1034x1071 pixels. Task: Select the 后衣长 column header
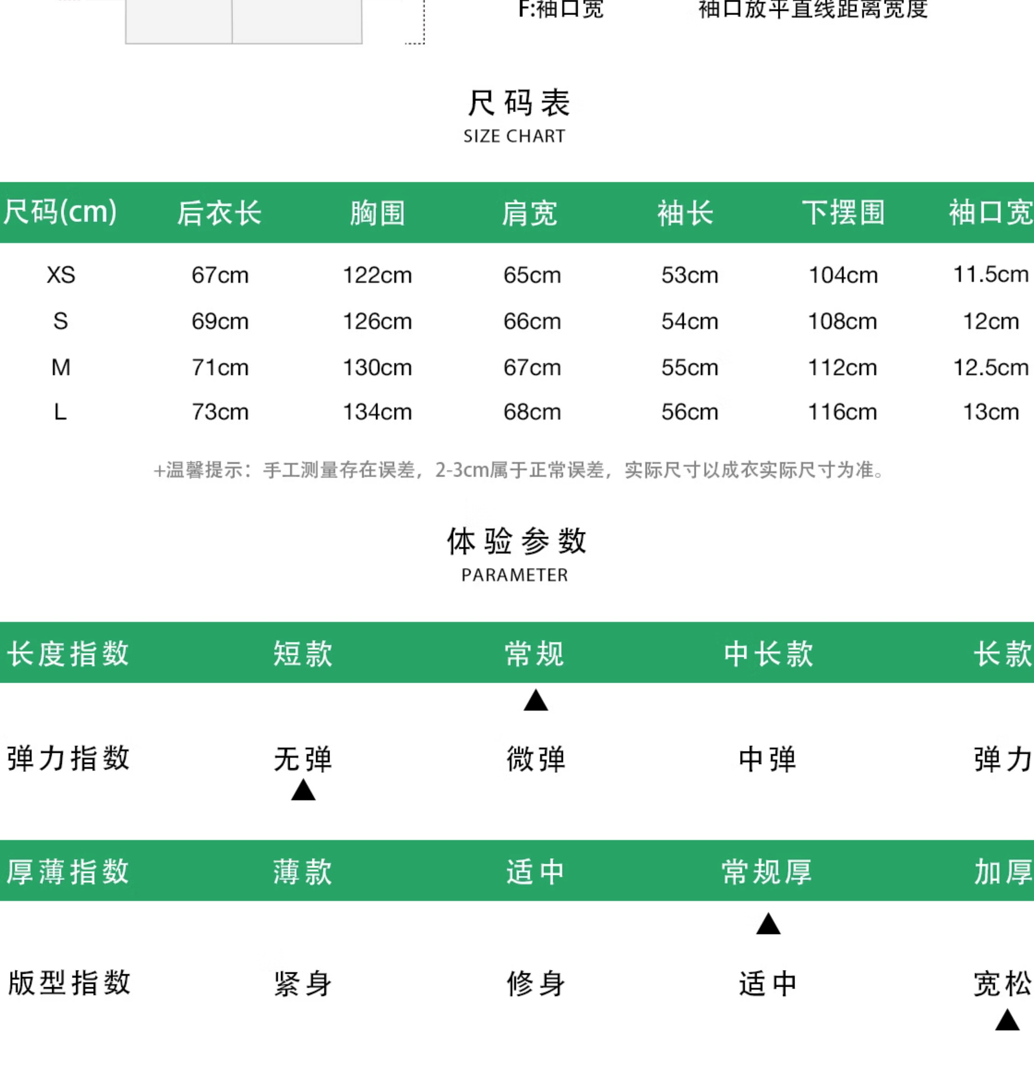click(220, 213)
